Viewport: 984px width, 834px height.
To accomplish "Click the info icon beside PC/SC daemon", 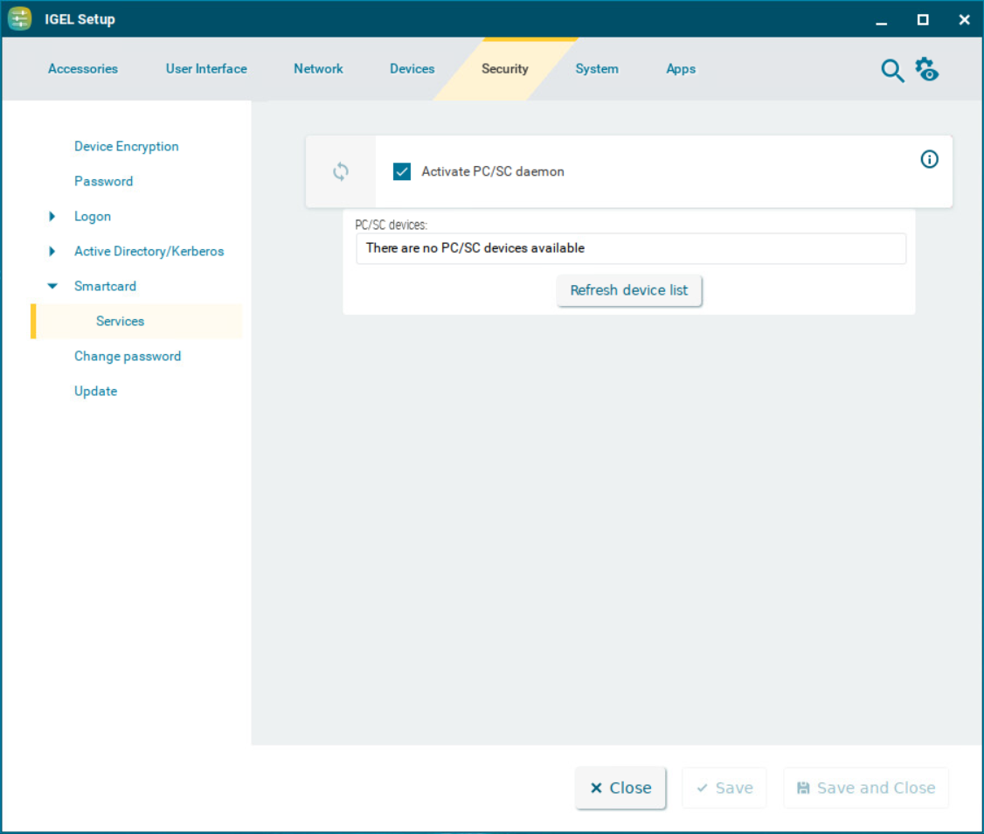I will [930, 159].
